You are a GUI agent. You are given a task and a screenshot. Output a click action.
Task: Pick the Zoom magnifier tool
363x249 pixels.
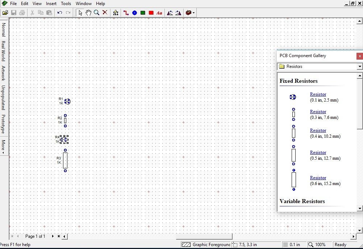coord(96,13)
